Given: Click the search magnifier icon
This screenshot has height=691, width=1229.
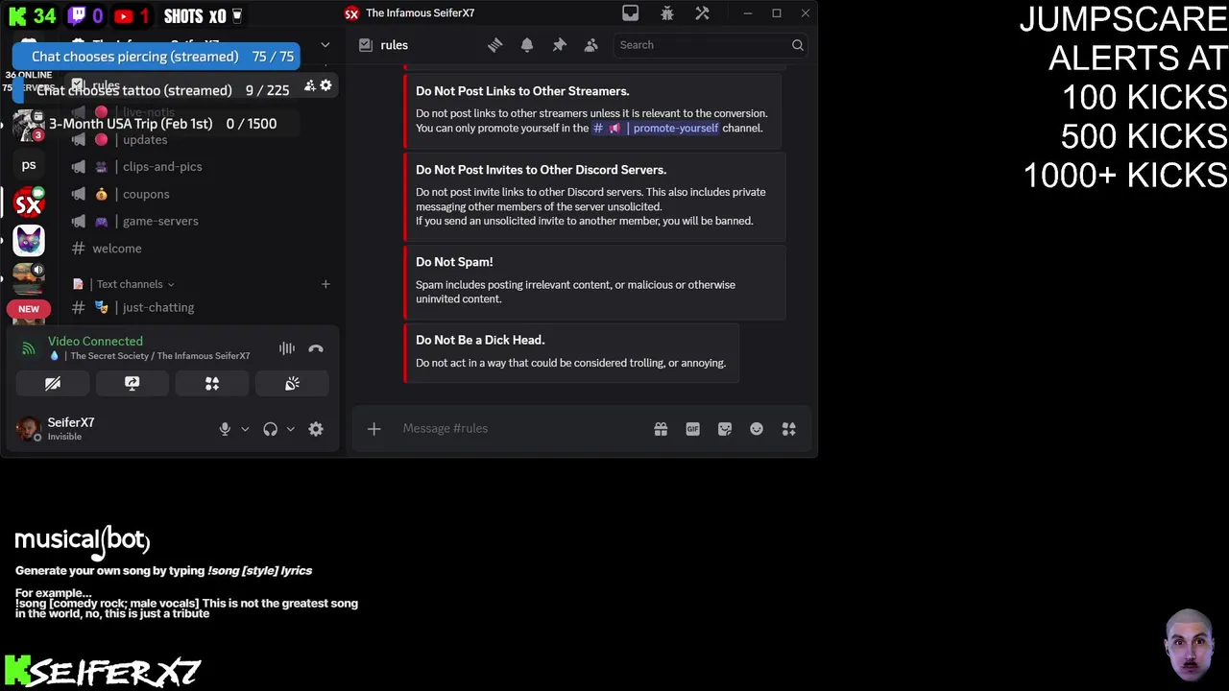Looking at the screenshot, I should coord(797,45).
